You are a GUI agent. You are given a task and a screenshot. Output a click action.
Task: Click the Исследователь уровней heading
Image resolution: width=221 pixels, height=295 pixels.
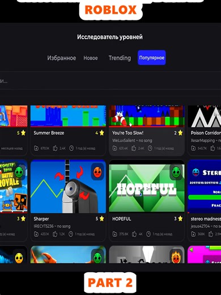pyautogui.click(x=110, y=37)
